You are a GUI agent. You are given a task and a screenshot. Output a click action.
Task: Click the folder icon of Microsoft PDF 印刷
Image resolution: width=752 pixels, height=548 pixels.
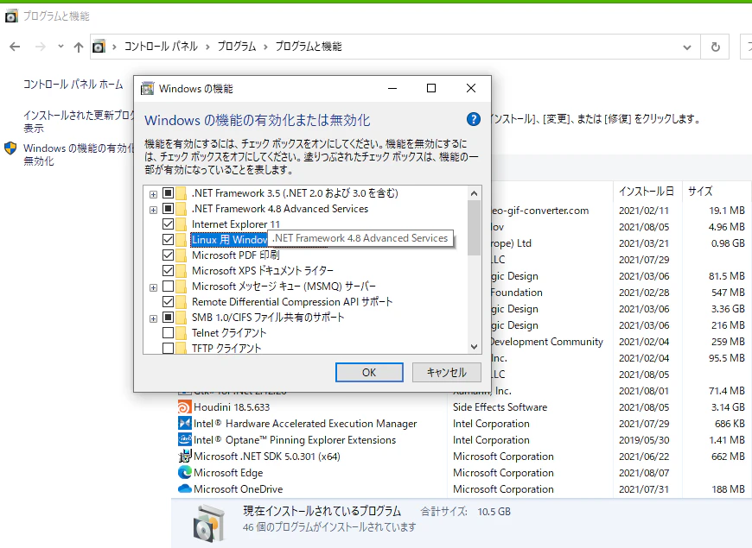point(181,255)
